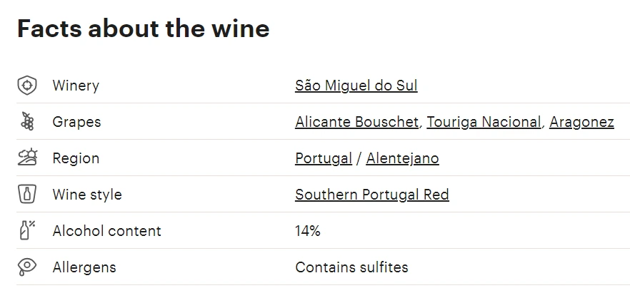Click the wine style bottle icon
Image resolution: width=630 pixels, height=293 pixels.
click(27, 194)
